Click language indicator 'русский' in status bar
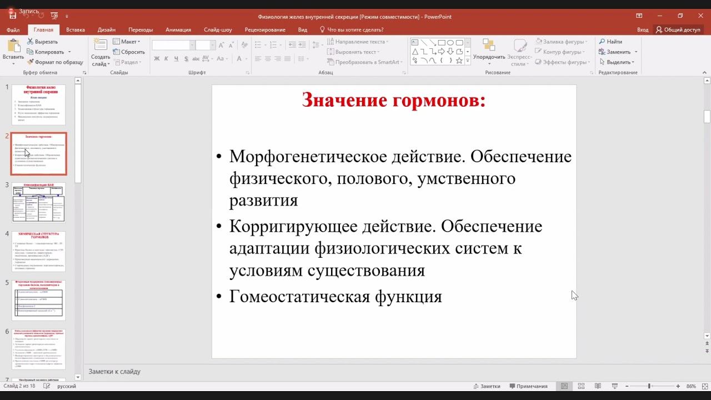711x400 pixels. (x=67, y=386)
